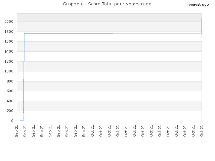Screen dimensions: 215x161
Task: Click the yoavstrugo legend label
Action: (x=199, y=4)
